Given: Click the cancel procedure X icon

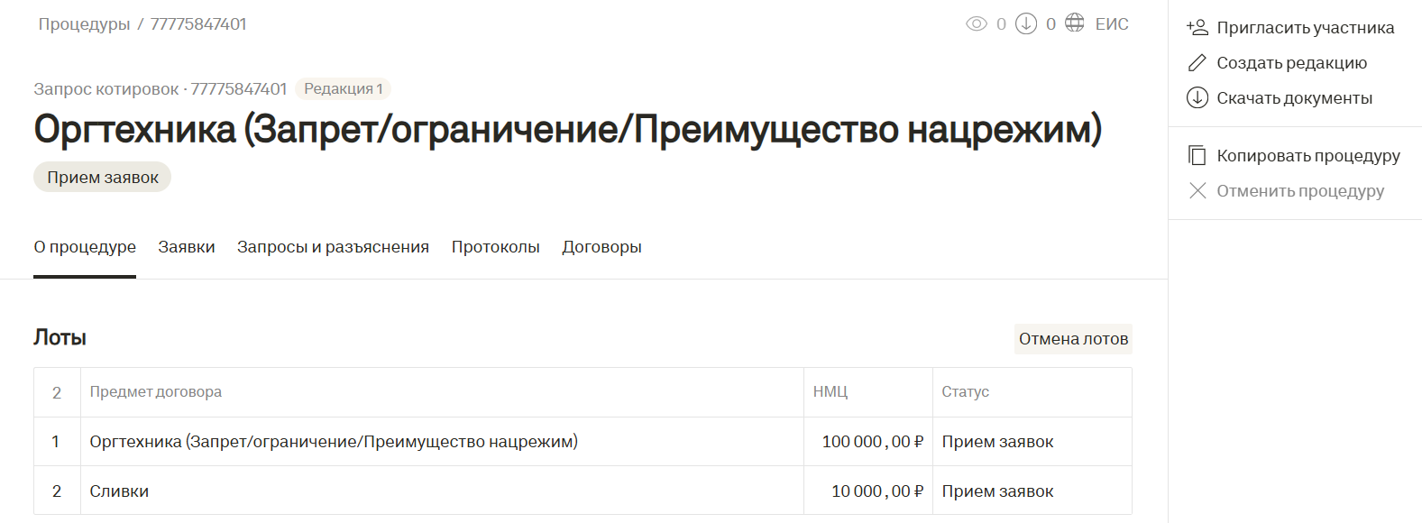Looking at the screenshot, I should (x=1197, y=191).
